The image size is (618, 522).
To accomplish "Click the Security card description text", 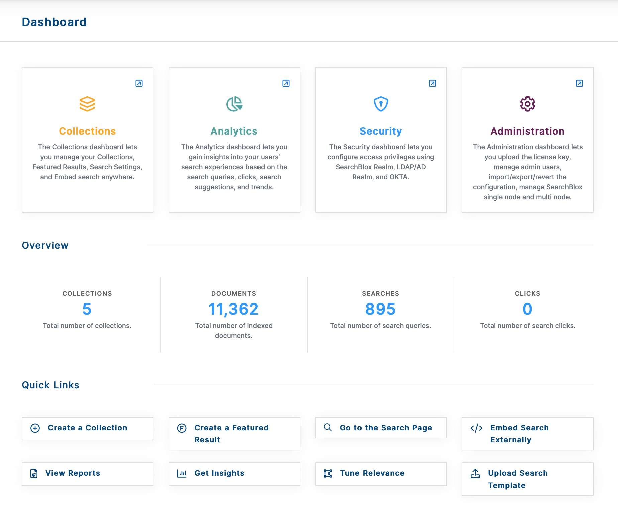I will [x=381, y=162].
